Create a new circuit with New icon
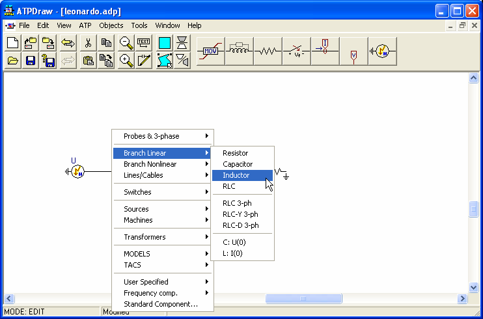 point(13,42)
